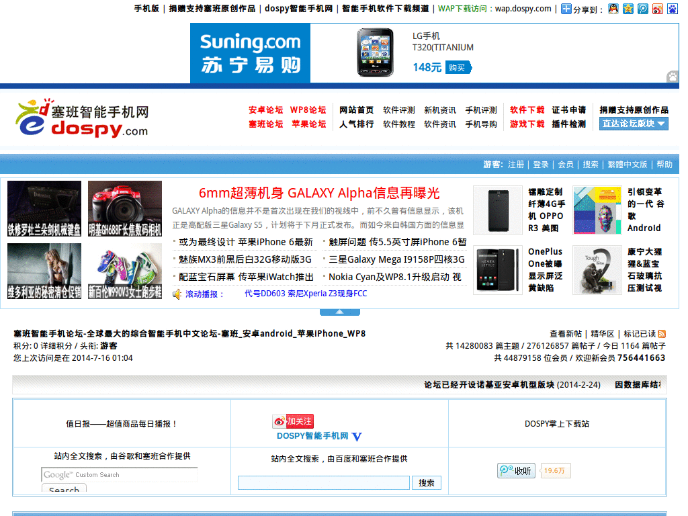Share to Tencent Weibo icon
The height and width of the screenshot is (516, 688).
pyautogui.click(x=643, y=9)
